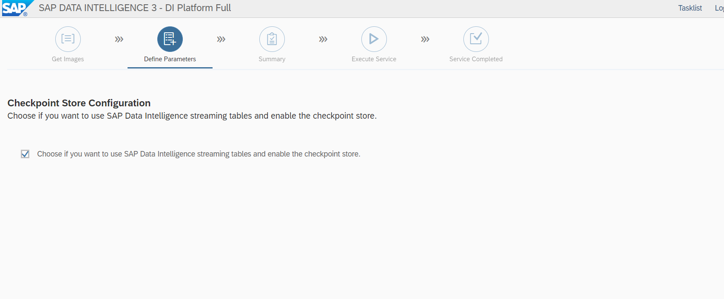Viewport: 724px width, 299px height.
Task: Select the Define Parameters step icon
Action: click(170, 39)
